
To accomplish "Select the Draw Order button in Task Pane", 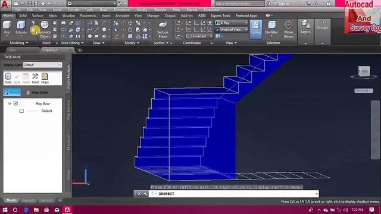I will pos(37,93).
